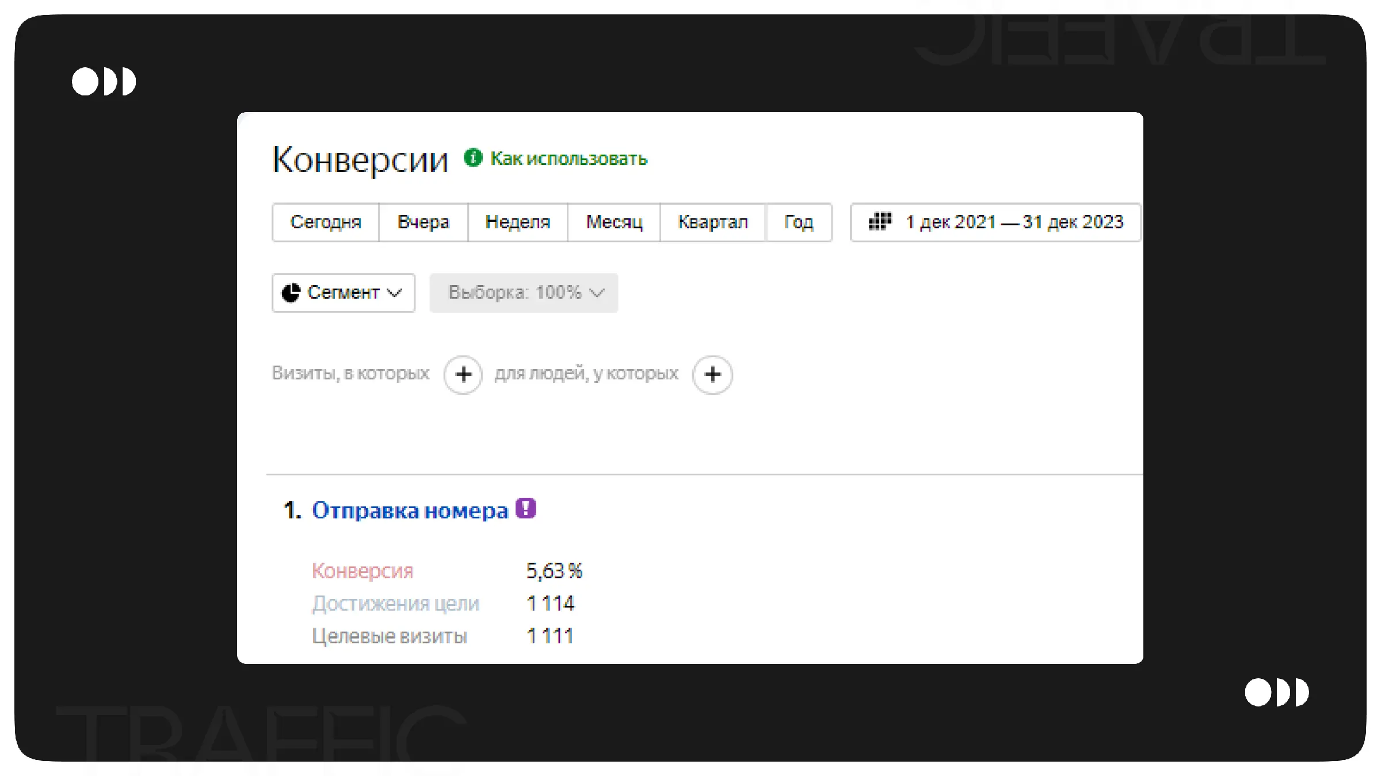
Task: Open the date range 1 дек 2021 — 31 дек 2023
Action: pyautogui.click(x=1014, y=222)
